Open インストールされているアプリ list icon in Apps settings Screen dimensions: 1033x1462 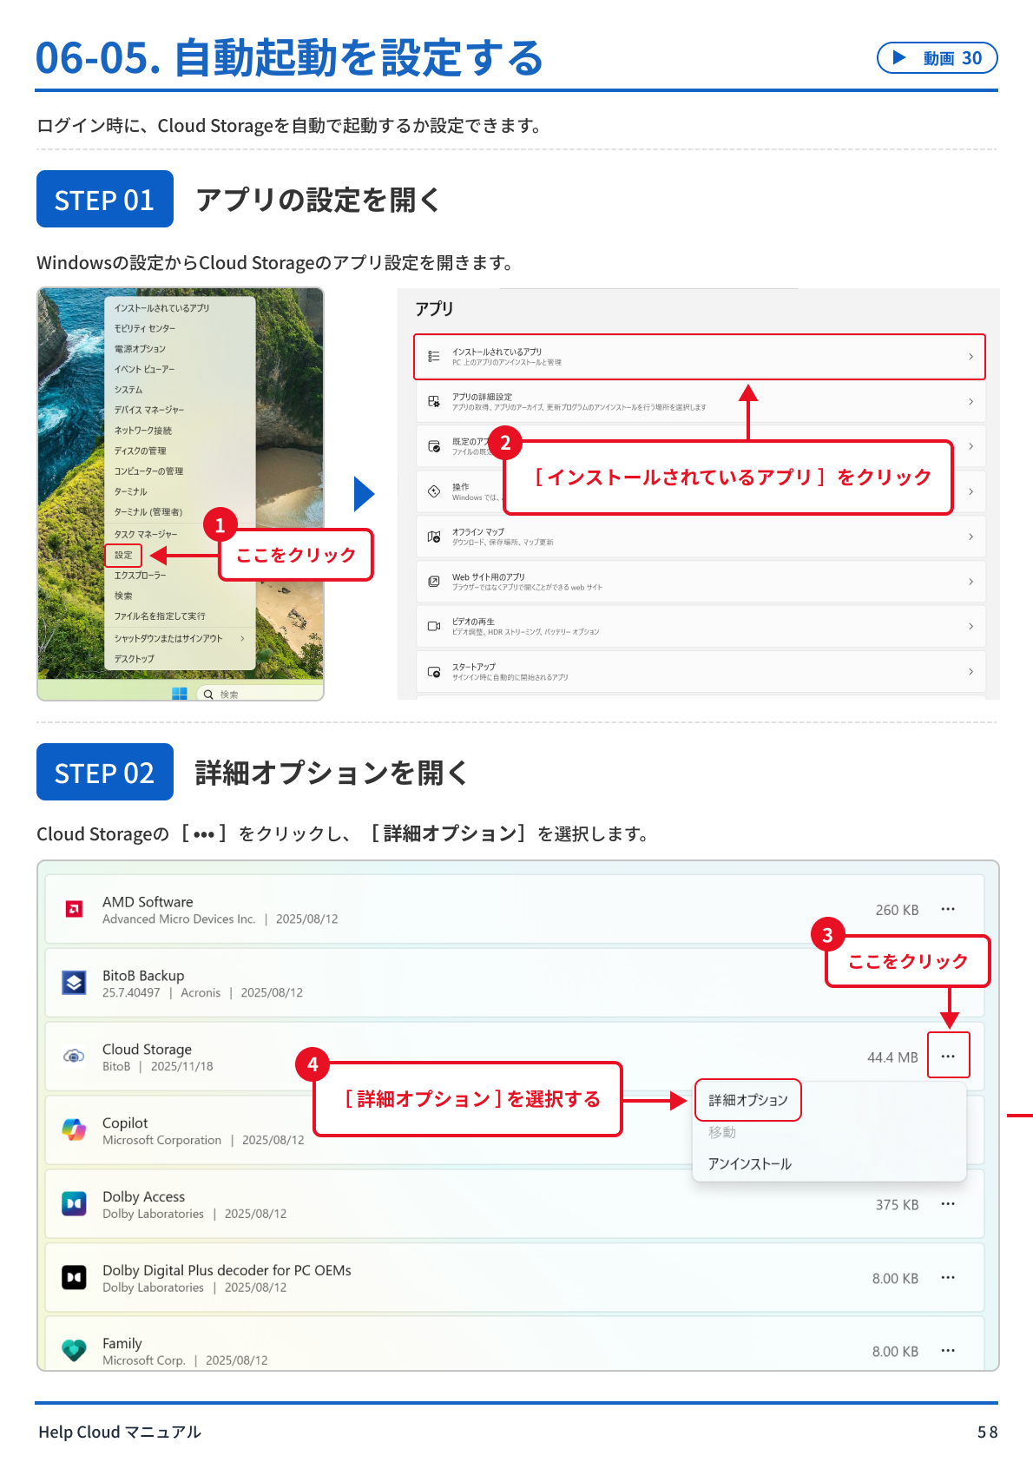(x=433, y=357)
